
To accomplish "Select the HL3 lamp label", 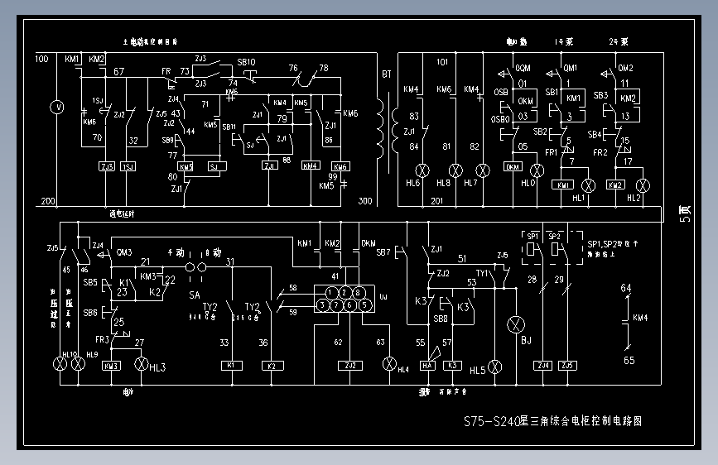I will (x=157, y=367).
